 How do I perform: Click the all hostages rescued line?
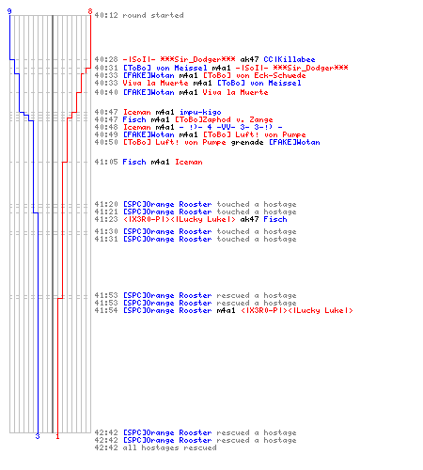pyautogui.click(x=155, y=447)
